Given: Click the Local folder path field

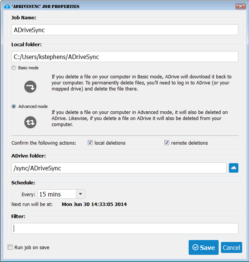Looking at the screenshot, I should click(x=125, y=57).
